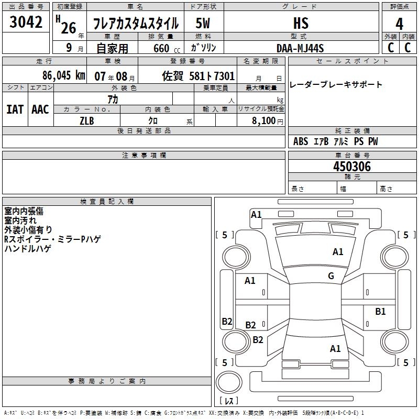
Task: Click the mileage 86,045 km
Action: coord(63,75)
